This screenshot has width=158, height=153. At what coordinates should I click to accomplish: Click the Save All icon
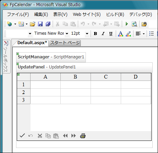coord(48,24)
